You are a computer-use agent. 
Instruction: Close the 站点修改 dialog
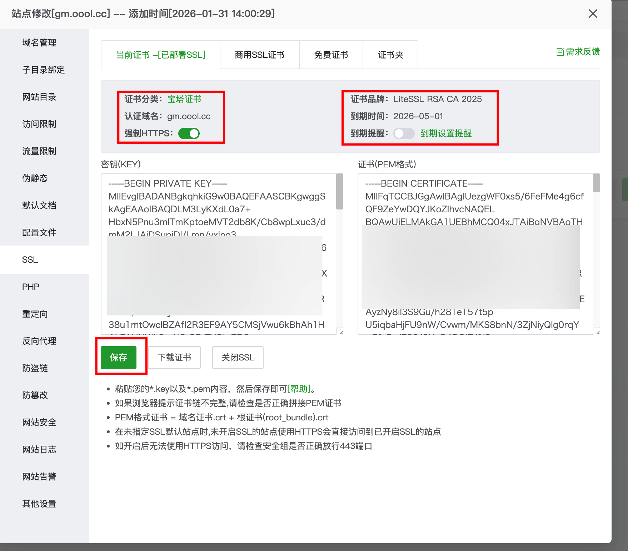pos(593,14)
